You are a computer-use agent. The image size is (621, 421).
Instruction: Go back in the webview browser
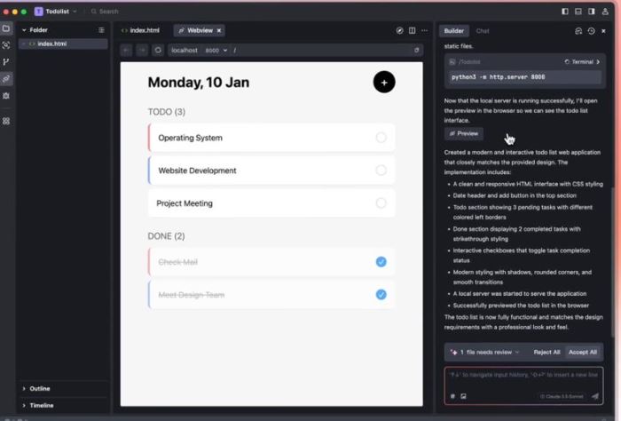(x=126, y=51)
